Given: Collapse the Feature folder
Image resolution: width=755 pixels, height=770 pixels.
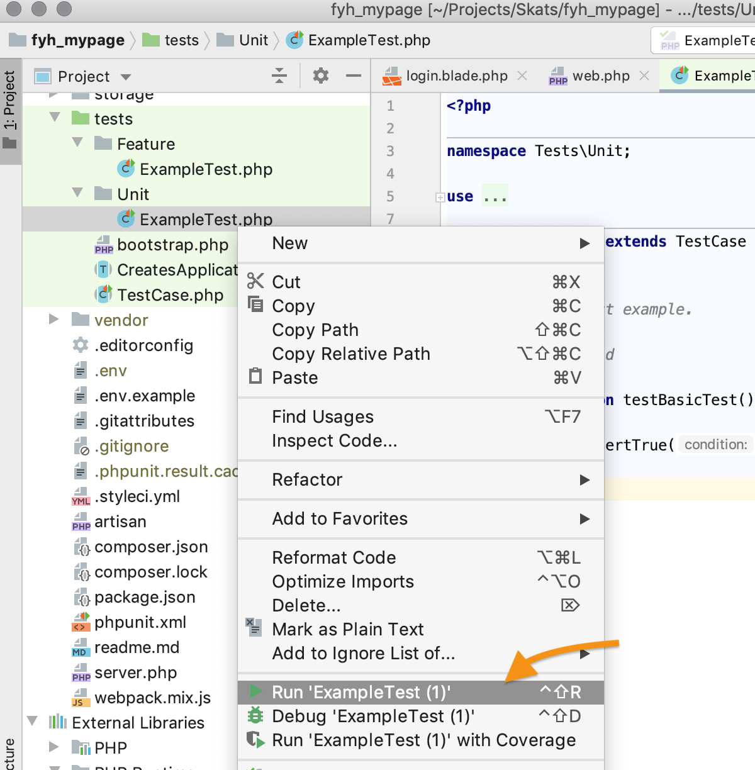Looking at the screenshot, I should [x=78, y=143].
